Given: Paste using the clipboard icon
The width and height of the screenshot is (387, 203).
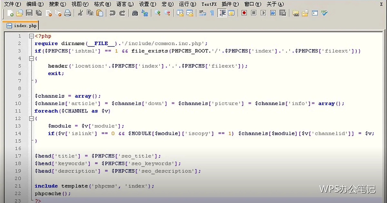Looking at the screenshot, I should pos(100,13).
